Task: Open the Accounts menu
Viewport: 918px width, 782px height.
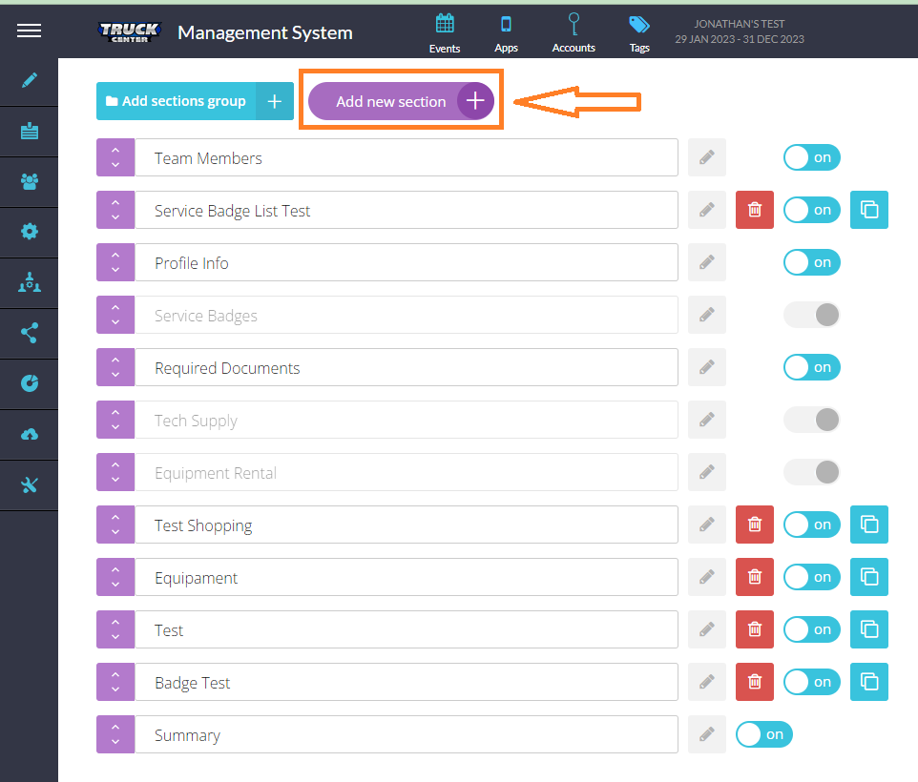Action: tap(574, 33)
